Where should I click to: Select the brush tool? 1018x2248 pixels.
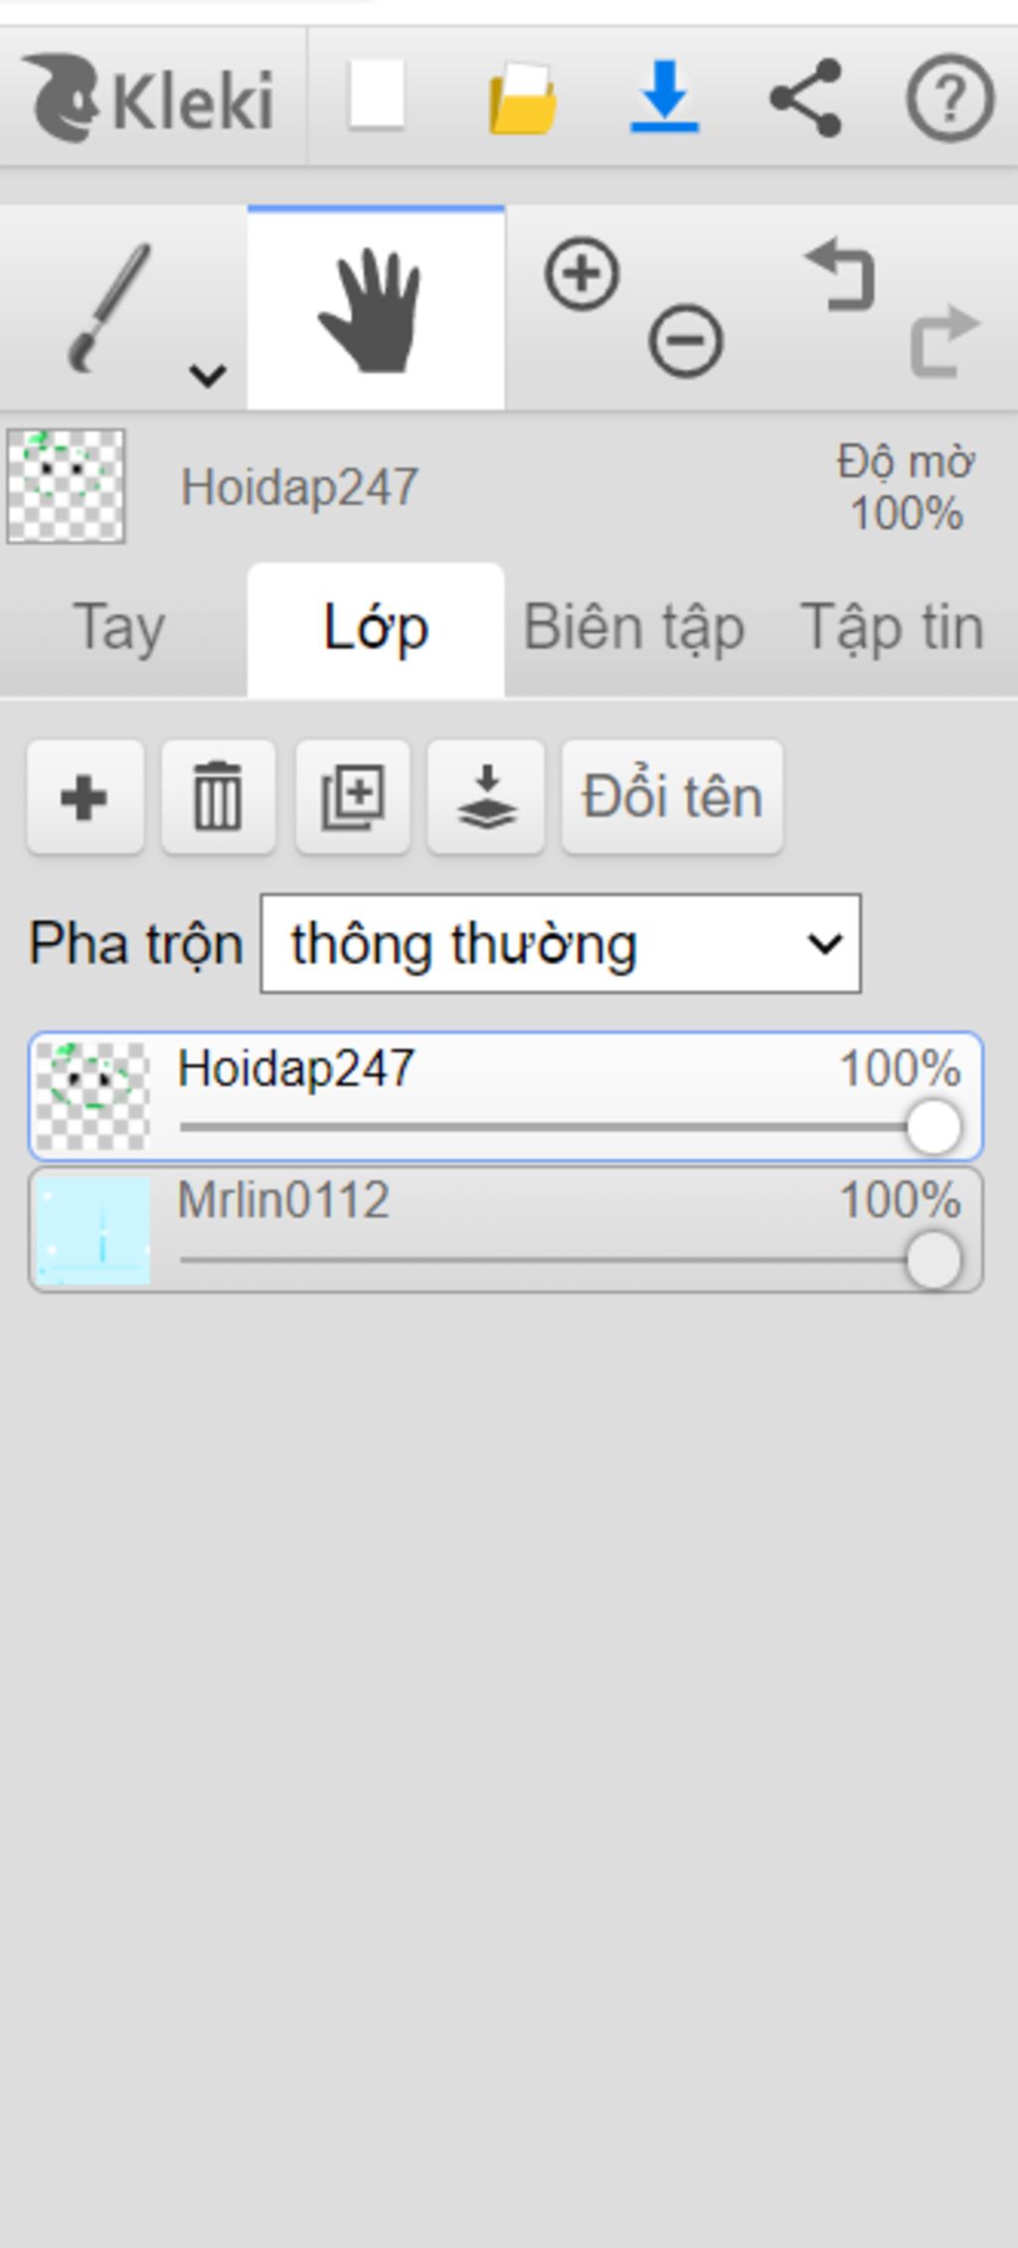coord(109,308)
